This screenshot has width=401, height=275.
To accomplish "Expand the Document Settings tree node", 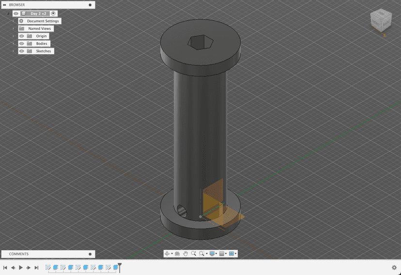I will [14, 21].
